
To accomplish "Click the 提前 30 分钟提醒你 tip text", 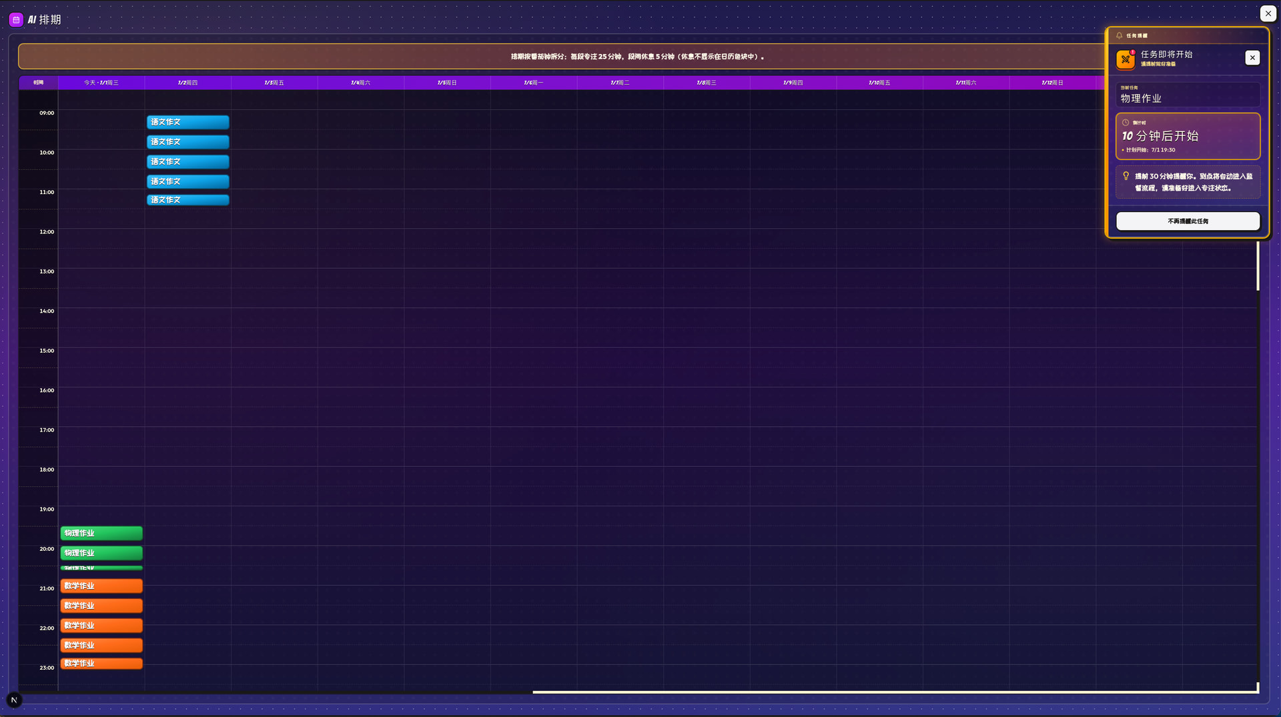I will [x=1194, y=182].
